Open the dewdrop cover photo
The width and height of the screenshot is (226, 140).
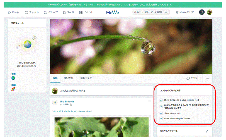coord(131,46)
